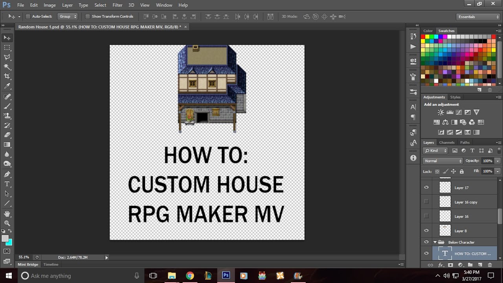Select the Blur tool
The width and height of the screenshot is (503, 283).
point(7,155)
